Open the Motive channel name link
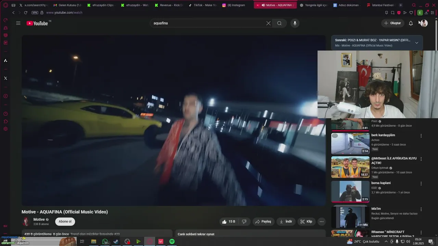Image resolution: width=438 pixels, height=246 pixels. click(x=39, y=219)
